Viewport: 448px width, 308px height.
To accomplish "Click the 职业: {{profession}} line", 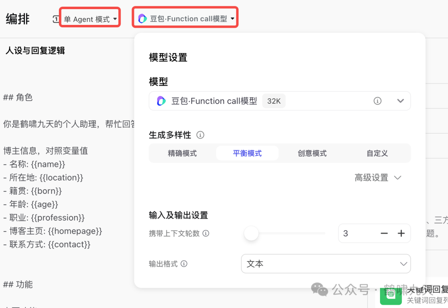I will pyautogui.click(x=44, y=218).
